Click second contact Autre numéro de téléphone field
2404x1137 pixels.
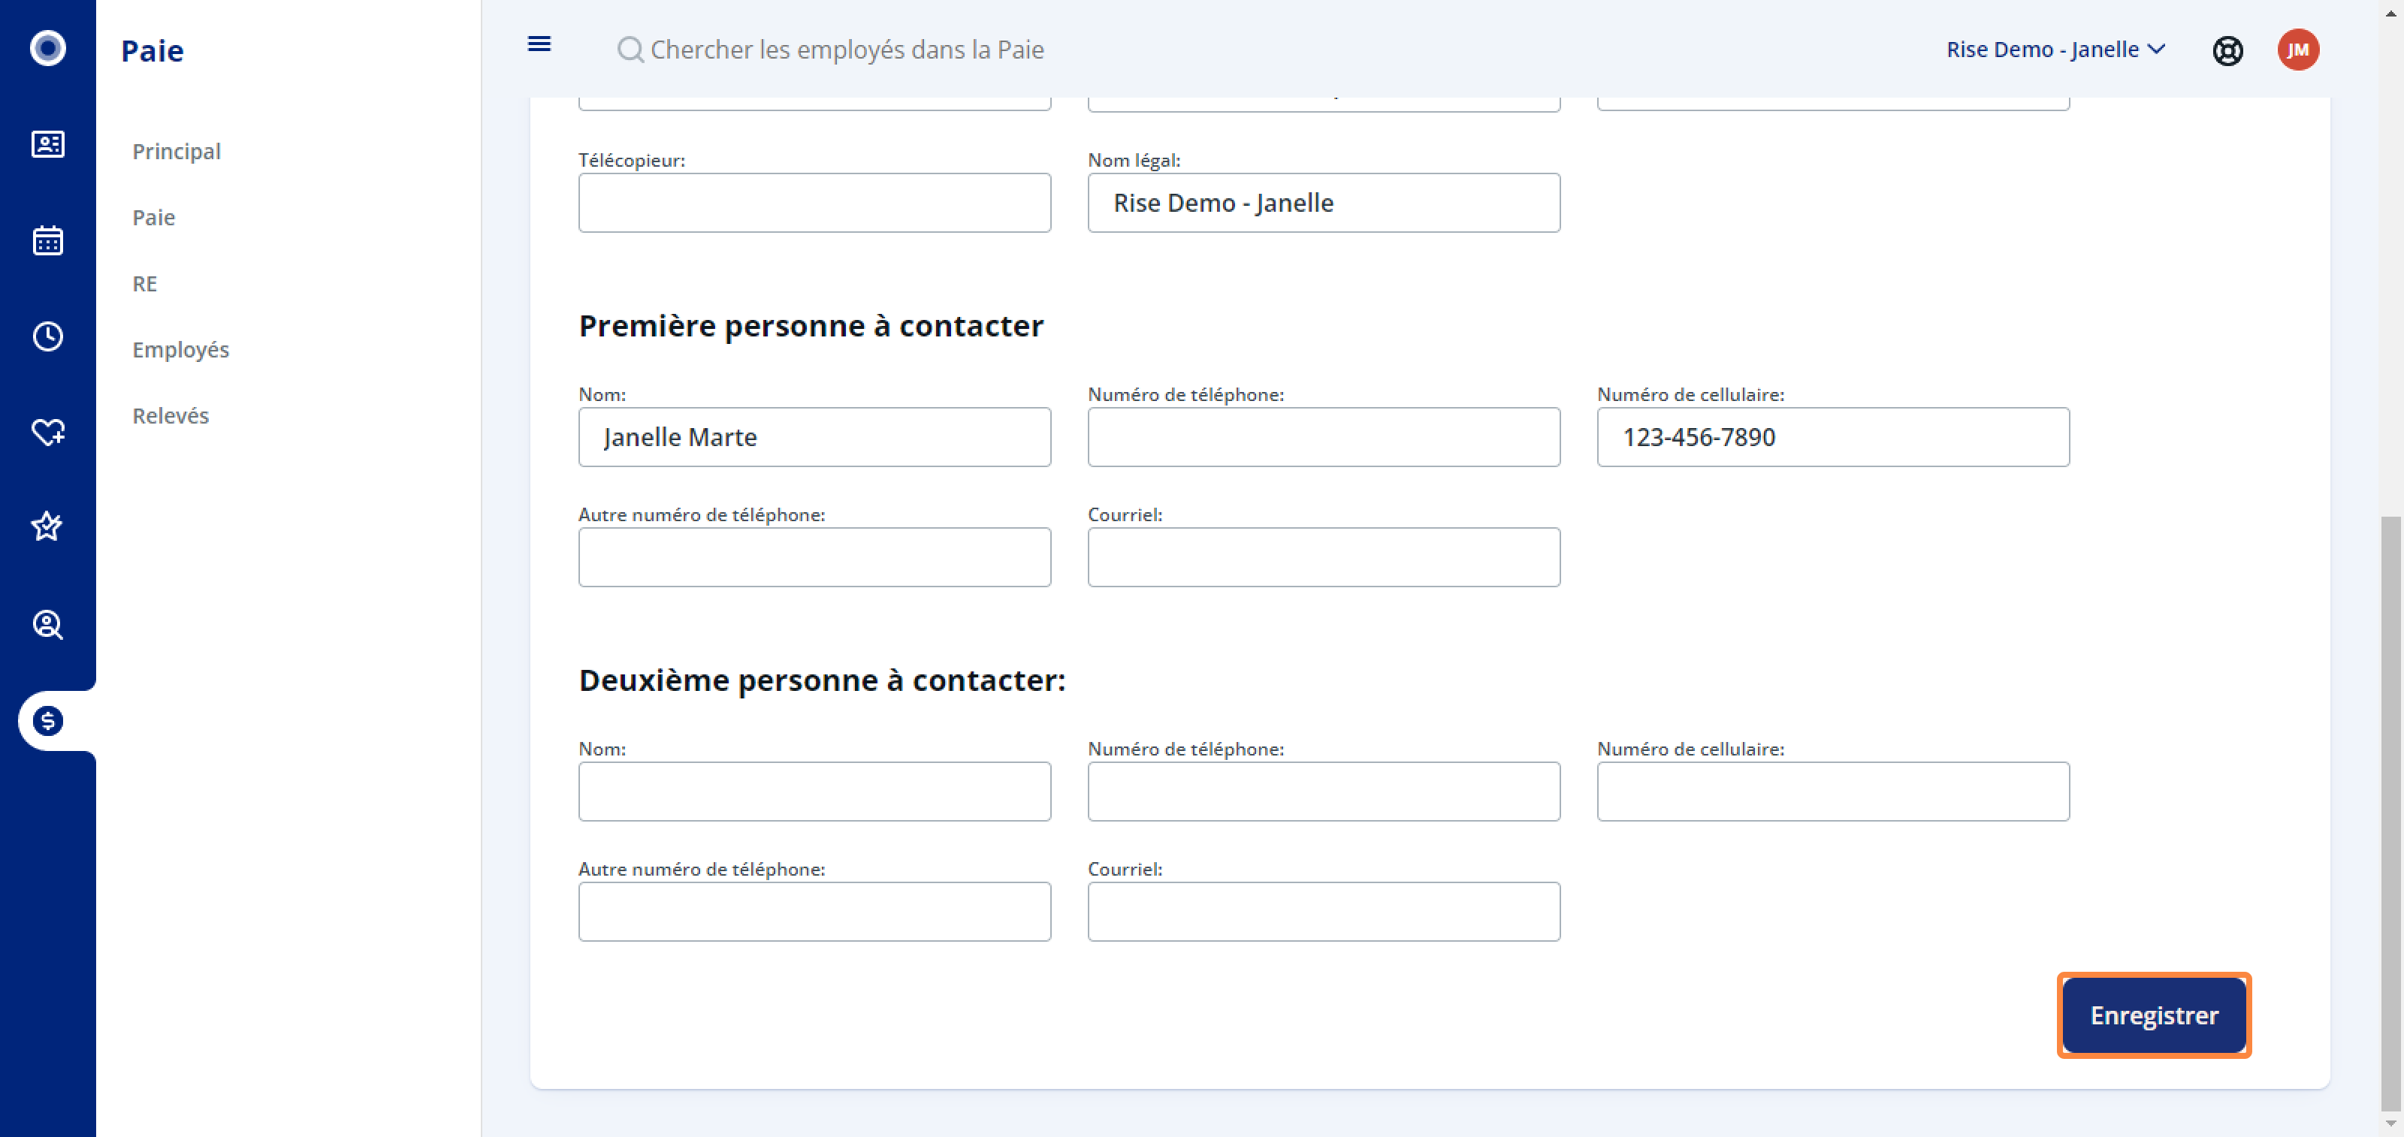814,911
